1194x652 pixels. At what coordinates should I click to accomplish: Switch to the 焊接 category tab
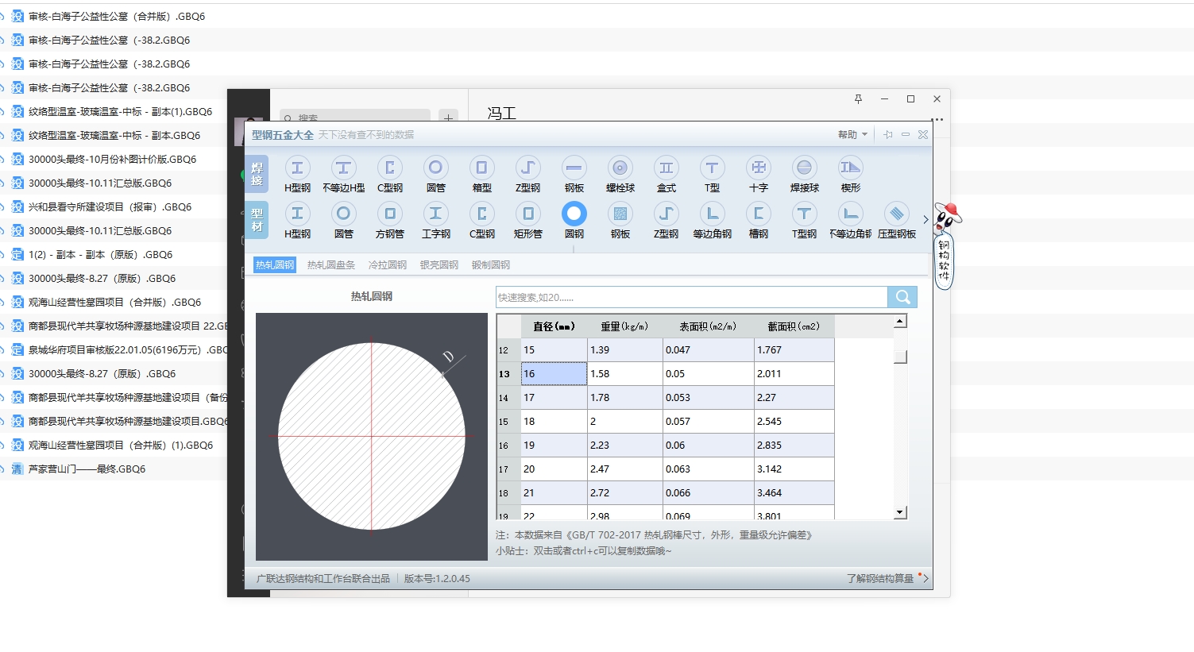[x=257, y=174]
